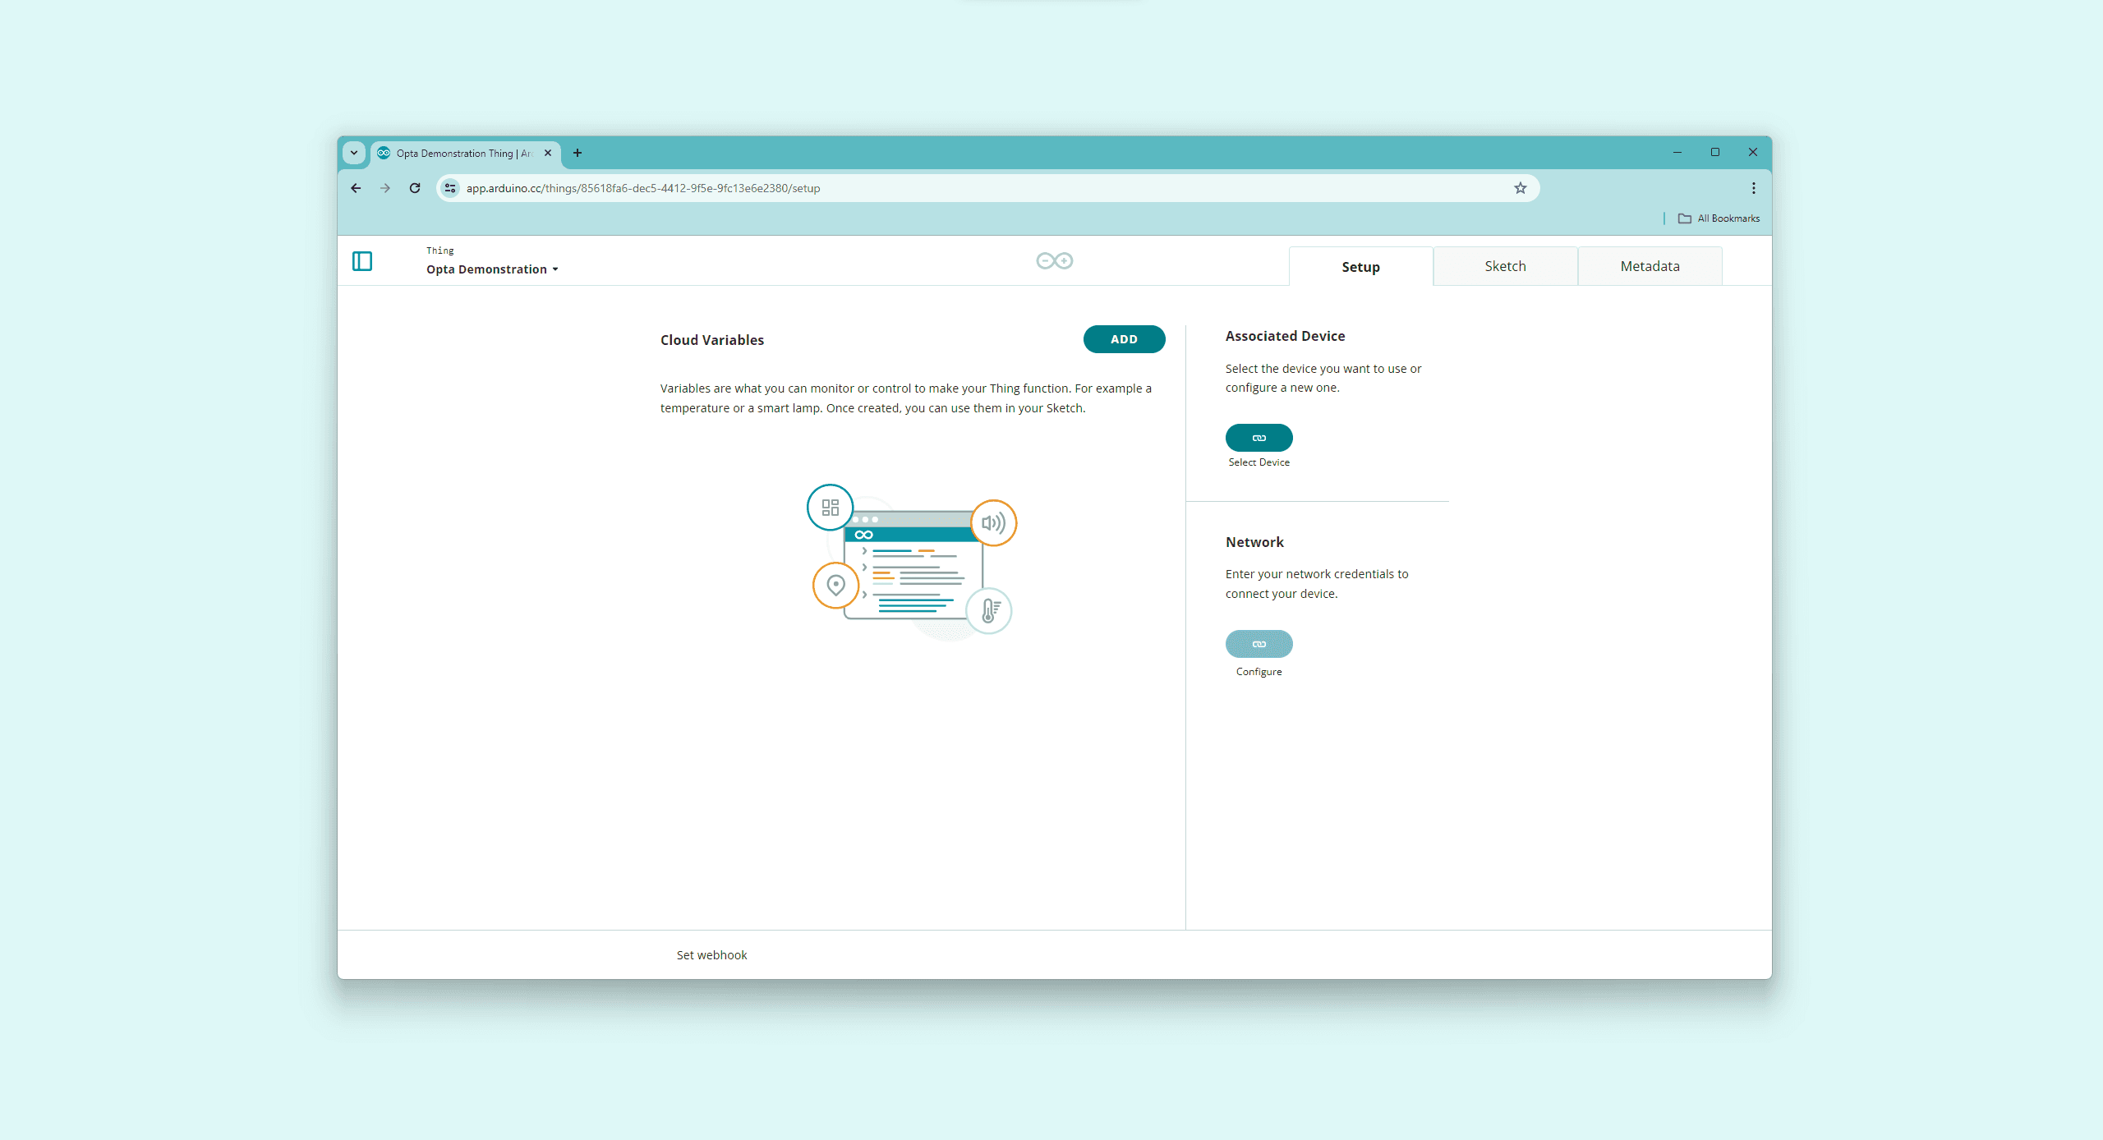This screenshot has width=2103, height=1140.
Task: Click the Arduino infinity logo
Action: tap(1054, 260)
